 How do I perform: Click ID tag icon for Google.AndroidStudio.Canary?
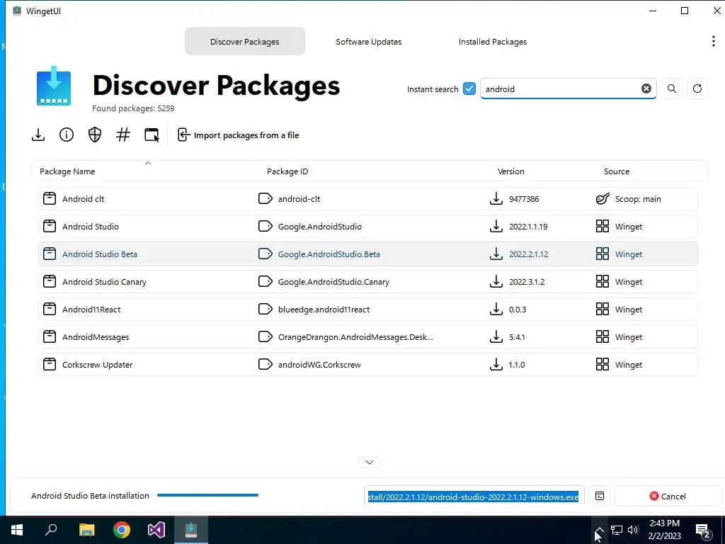pos(265,282)
